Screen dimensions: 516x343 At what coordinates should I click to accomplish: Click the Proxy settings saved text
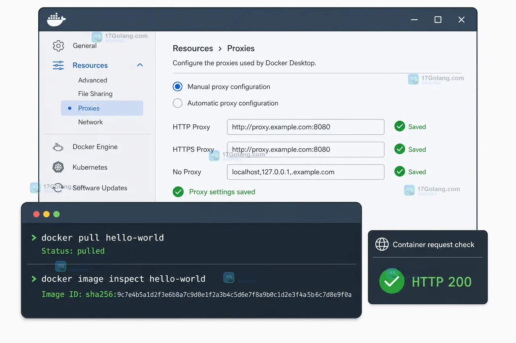(222, 192)
